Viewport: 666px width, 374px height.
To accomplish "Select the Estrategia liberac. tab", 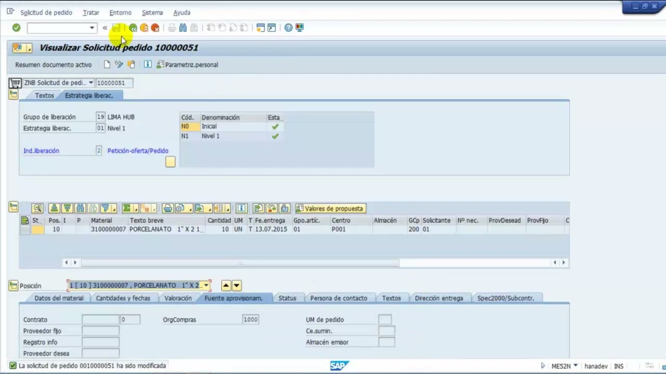I will (89, 96).
